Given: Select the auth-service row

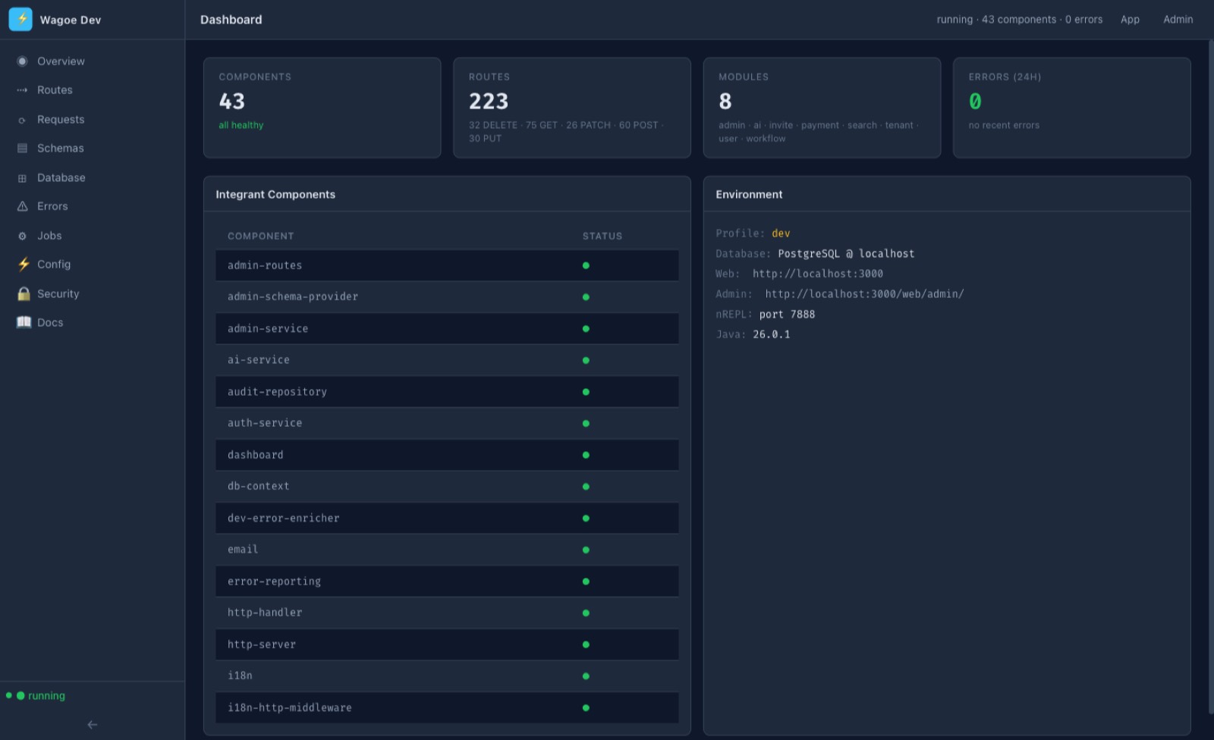Looking at the screenshot, I should (447, 424).
